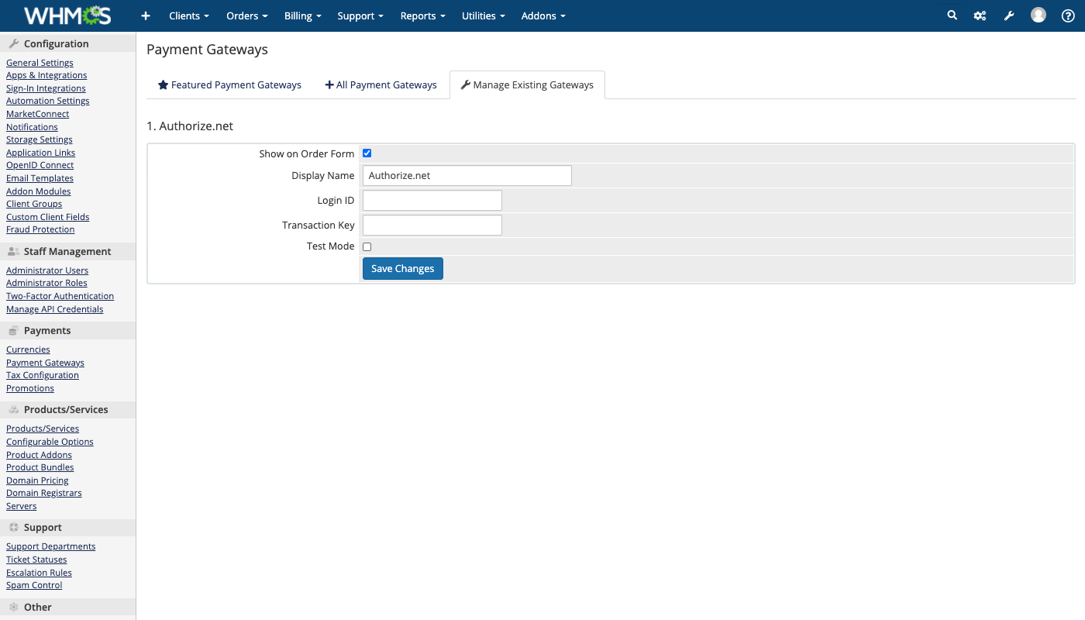Focus the Transaction Key input field
Image resolution: width=1085 pixels, height=620 pixels.
coord(432,226)
